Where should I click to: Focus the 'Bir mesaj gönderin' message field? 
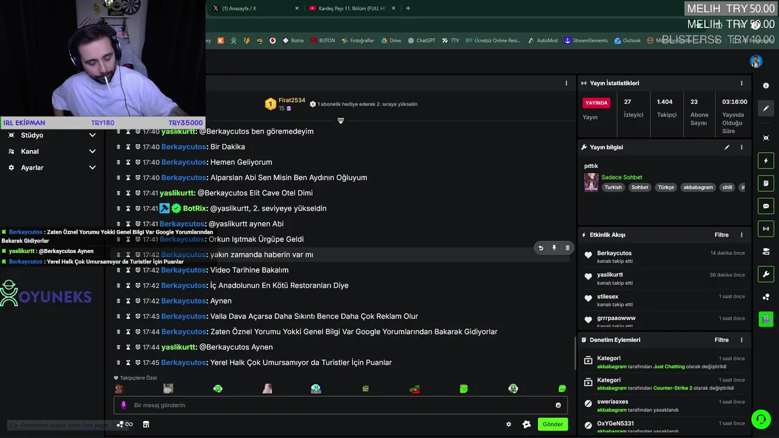341,405
